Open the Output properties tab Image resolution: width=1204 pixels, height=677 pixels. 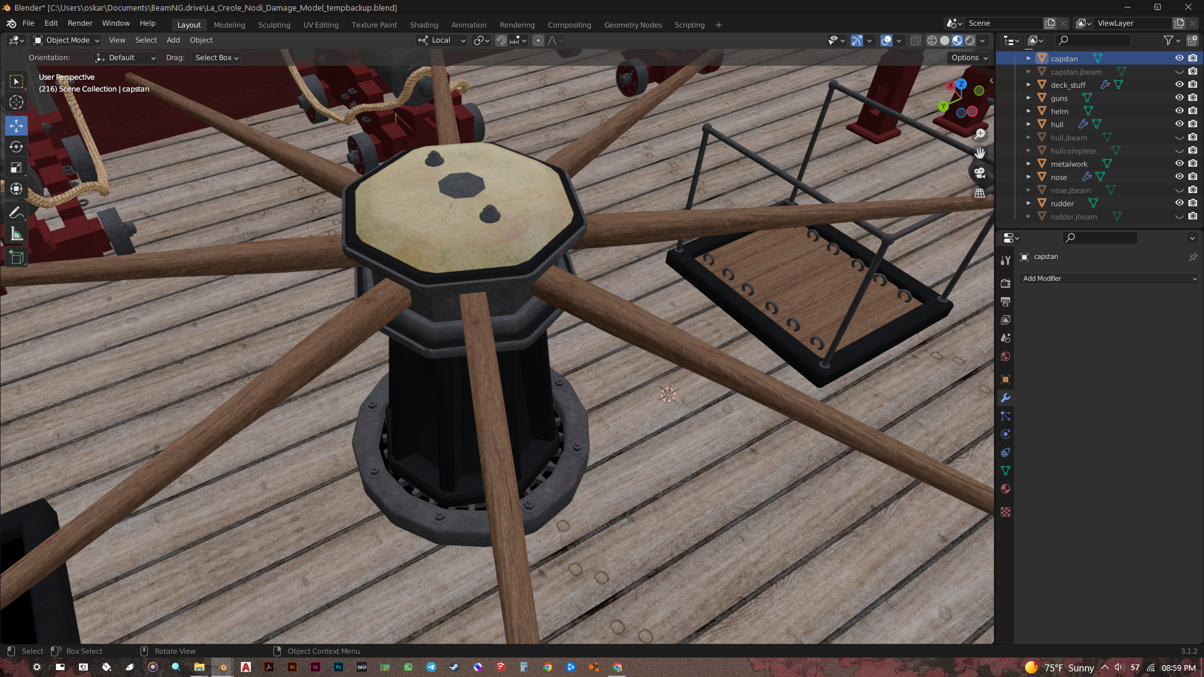(1005, 302)
